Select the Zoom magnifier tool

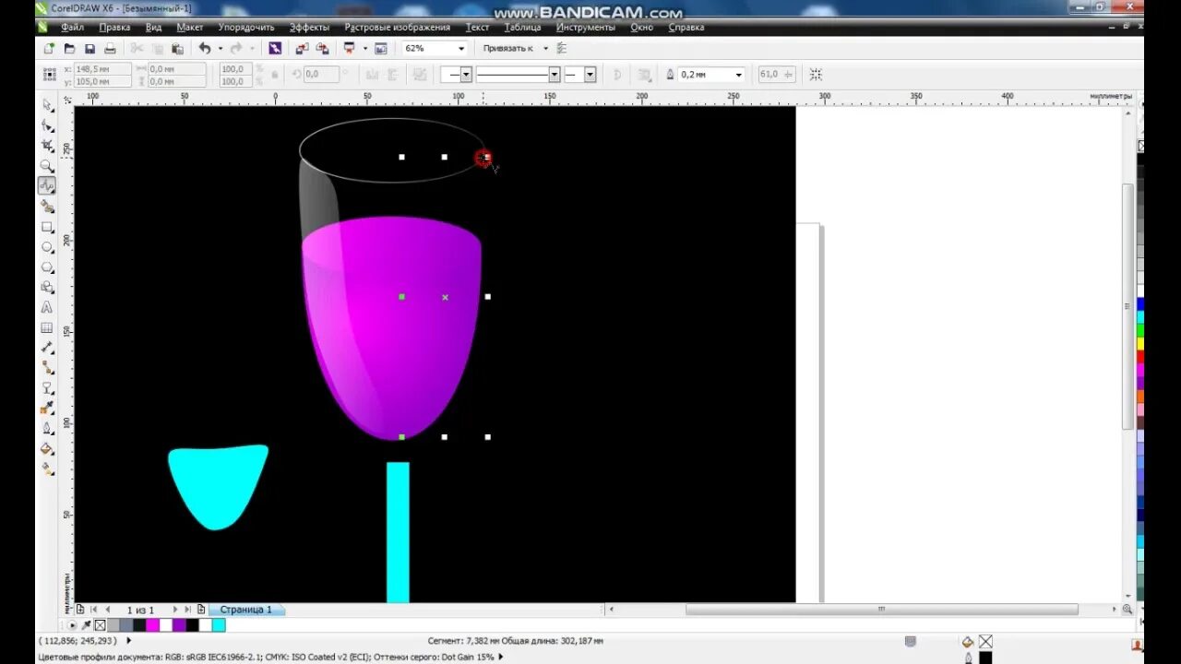(47, 166)
